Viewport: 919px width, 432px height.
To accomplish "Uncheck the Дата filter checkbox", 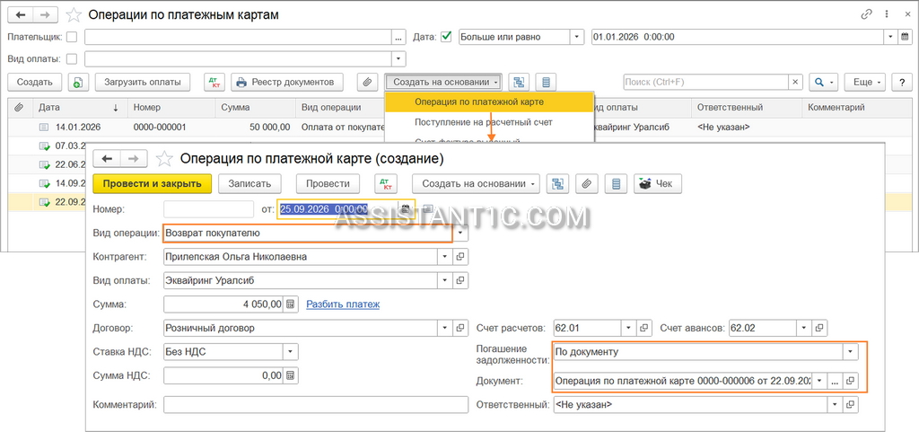I will [447, 37].
